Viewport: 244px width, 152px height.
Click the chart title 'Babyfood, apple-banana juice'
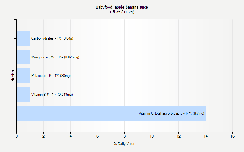[x=122, y=7]
